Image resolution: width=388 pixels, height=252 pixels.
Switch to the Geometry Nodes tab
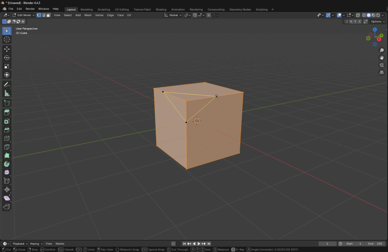pos(240,9)
